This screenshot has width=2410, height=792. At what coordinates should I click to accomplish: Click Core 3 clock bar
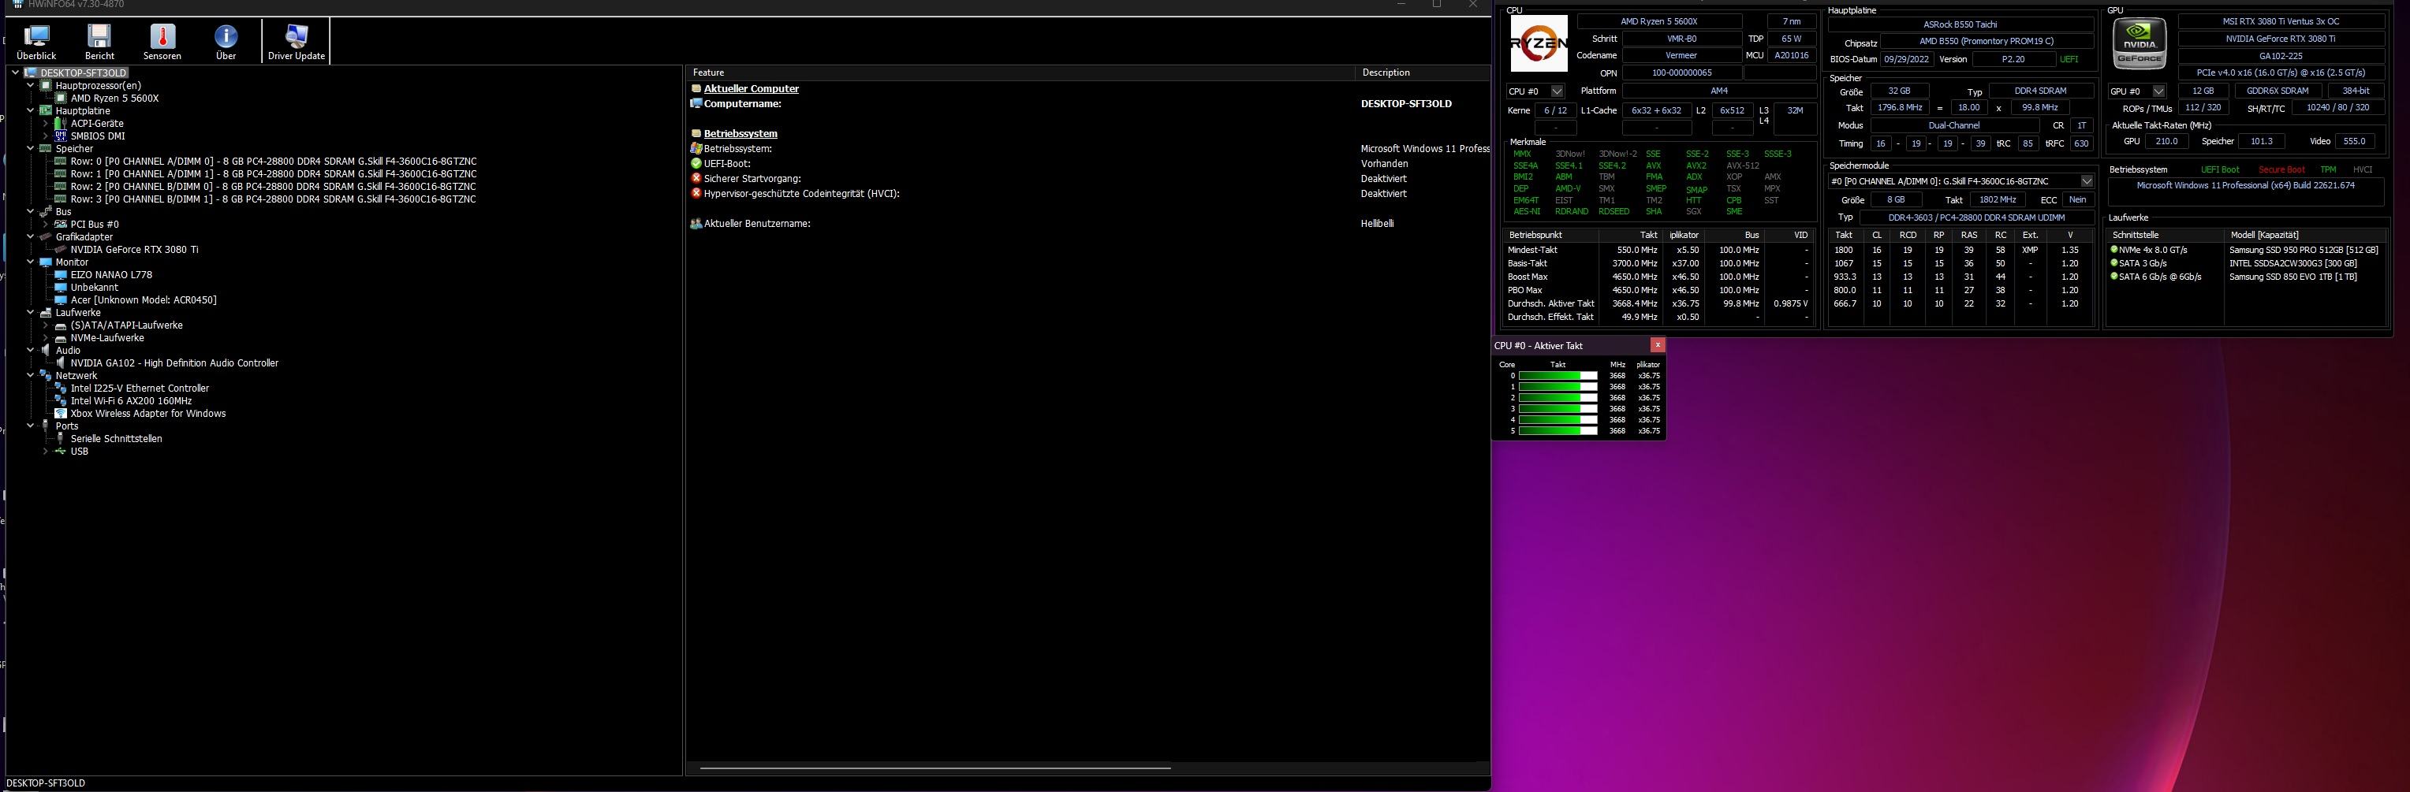1558,409
